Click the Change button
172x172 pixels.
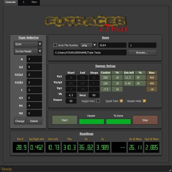[20, 121]
